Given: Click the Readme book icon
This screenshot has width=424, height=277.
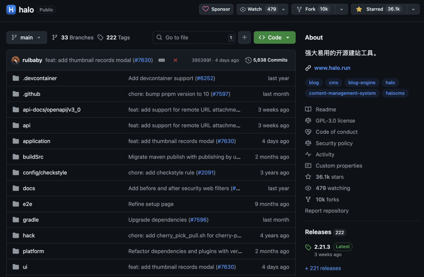Looking at the screenshot, I should pyautogui.click(x=308, y=109).
